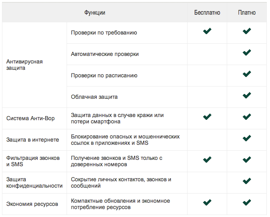
Task: Click paid checkmark for Автоматические проверки
Action: tap(247, 52)
